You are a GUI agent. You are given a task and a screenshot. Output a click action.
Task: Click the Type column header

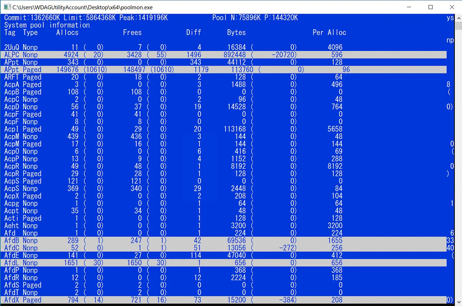(30, 32)
